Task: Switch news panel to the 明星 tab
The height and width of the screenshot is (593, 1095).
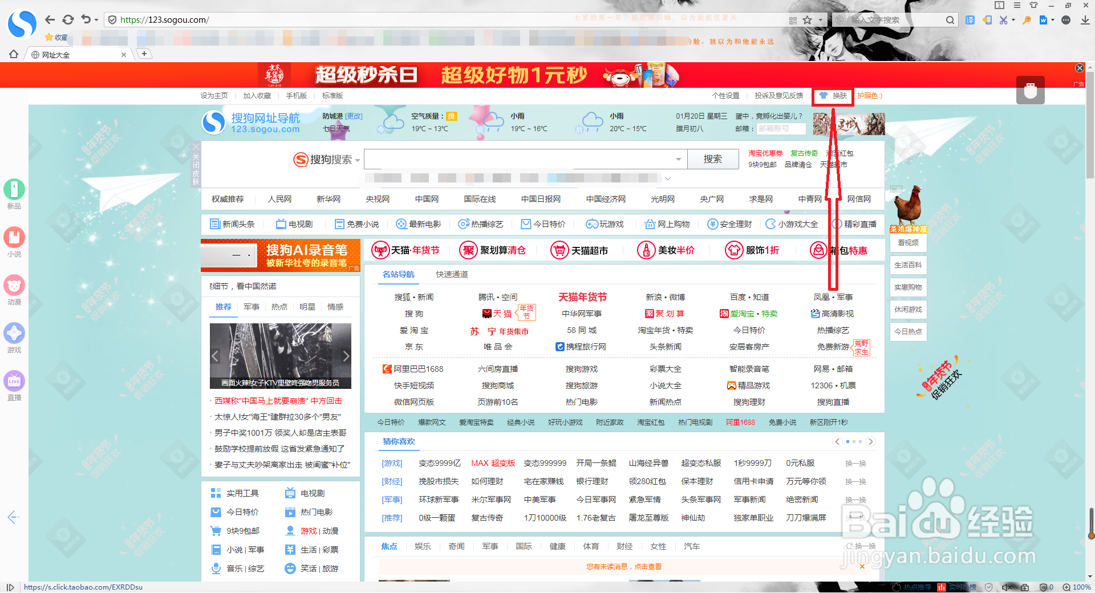Action: [x=307, y=307]
